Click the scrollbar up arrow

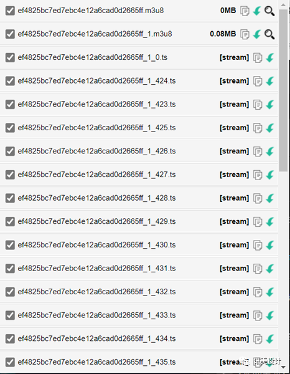pos(283,4)
